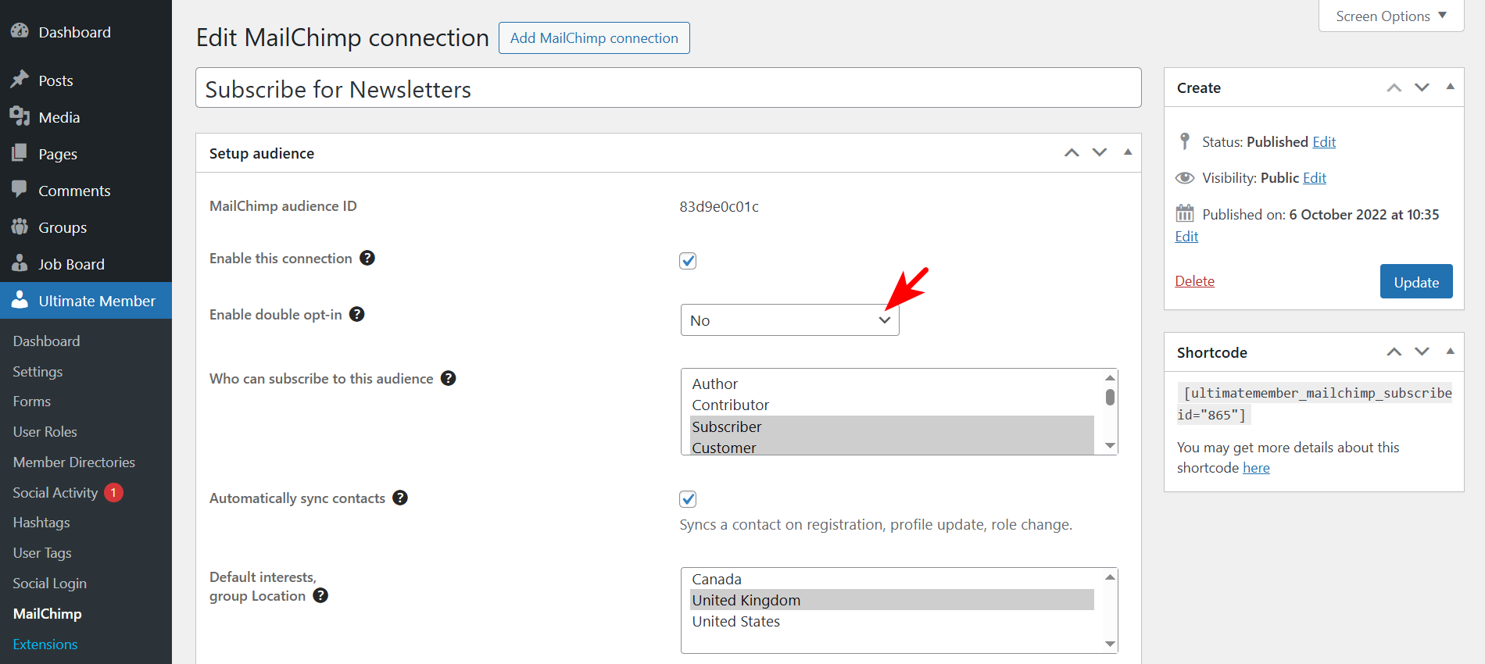
Task: Expand the Screen Options panel
Action: click(1390, 16)
